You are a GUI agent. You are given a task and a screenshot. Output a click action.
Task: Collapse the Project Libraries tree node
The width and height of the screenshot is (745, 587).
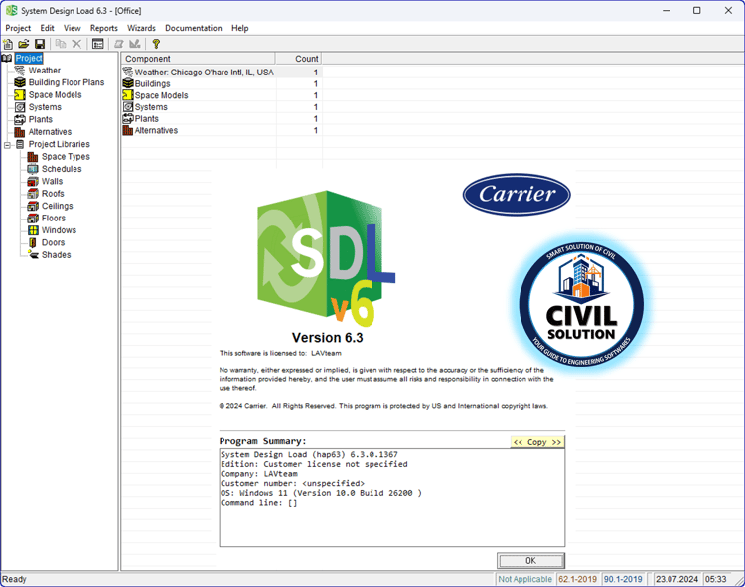pos(7,145)
